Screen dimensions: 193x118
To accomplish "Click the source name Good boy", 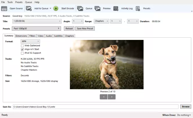I will (x=17, y=16).
